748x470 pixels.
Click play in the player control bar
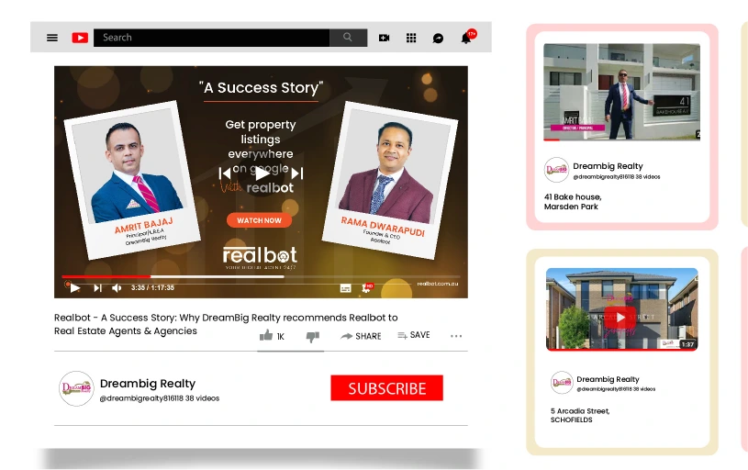pyautogui.click(x=75, y=287)
